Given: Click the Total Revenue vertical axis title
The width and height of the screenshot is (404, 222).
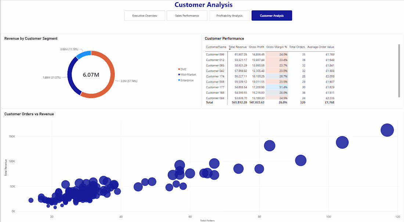Looking at the screenshot, I should coord(6,168).
